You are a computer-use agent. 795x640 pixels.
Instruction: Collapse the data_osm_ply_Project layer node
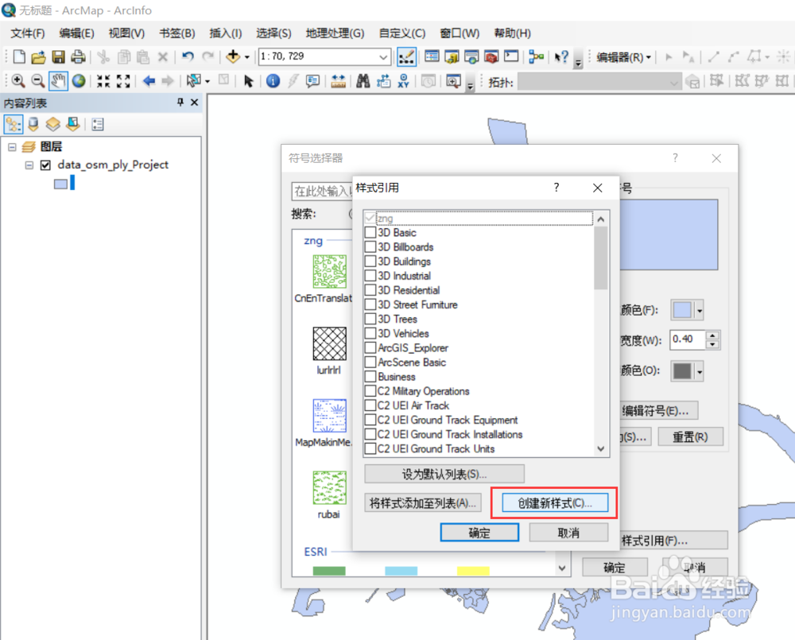(29, 165)
